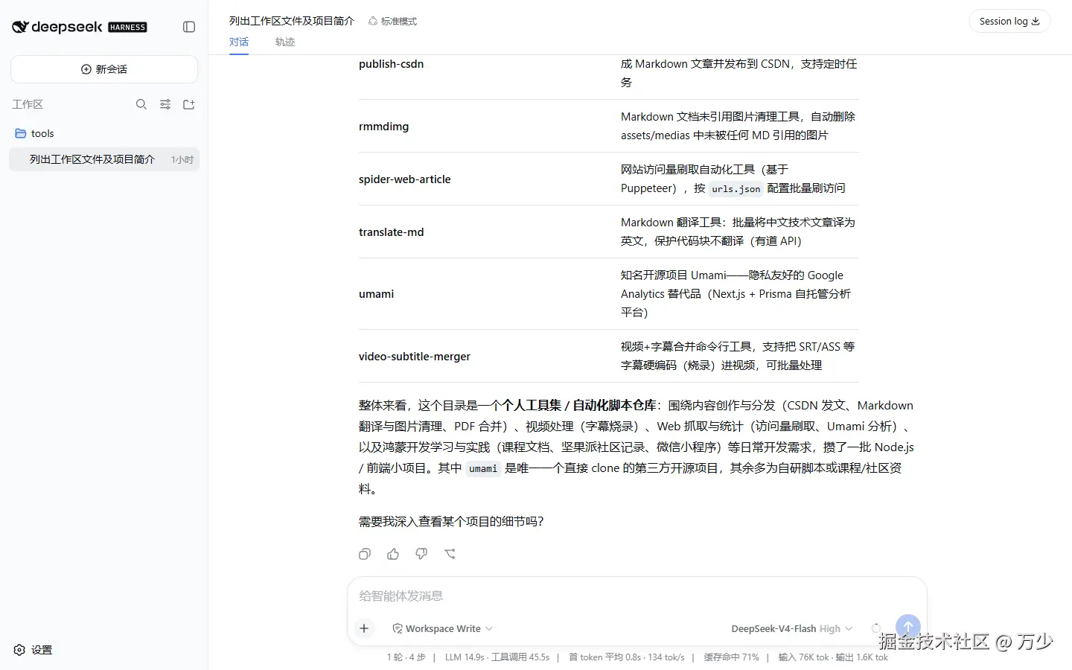The image size is (1072, 670).
Task: Click the 需要我深入查看某个项目的细节吗 question text
Action: point(451,521)
